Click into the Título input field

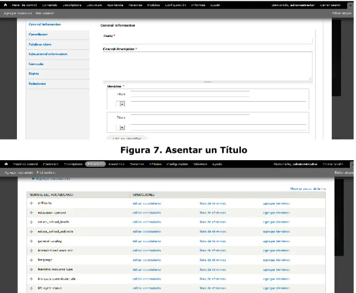click(x=208, y=41)
